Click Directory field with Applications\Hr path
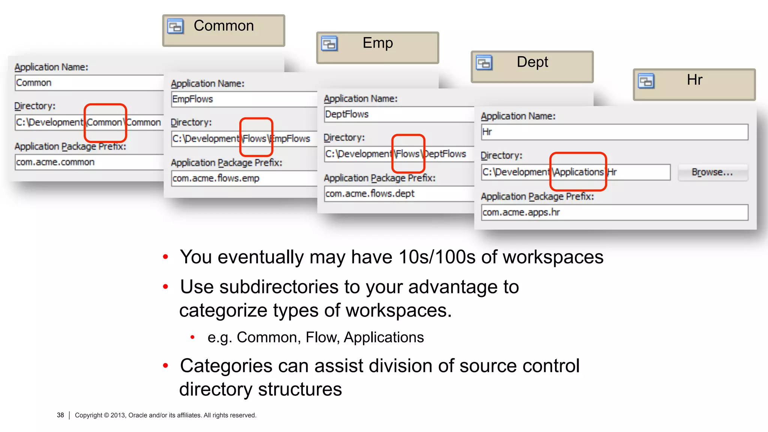 (576, 172)
